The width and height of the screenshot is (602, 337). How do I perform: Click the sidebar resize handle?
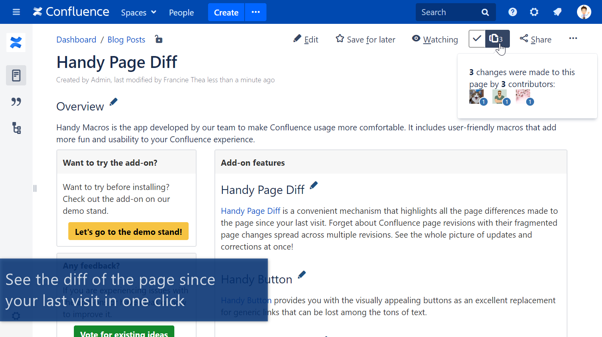[35, 188]
